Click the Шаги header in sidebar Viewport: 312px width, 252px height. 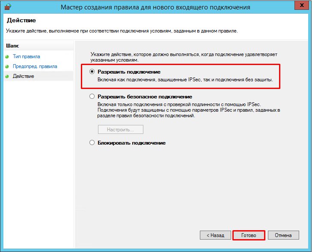pyautogui.click(x=12, y=46)
